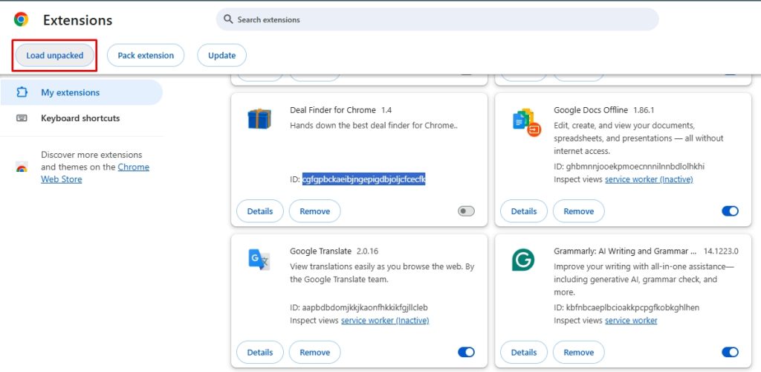
Task: Click the Chrome Web Store icon in sidebar
Action: point(22,167)
